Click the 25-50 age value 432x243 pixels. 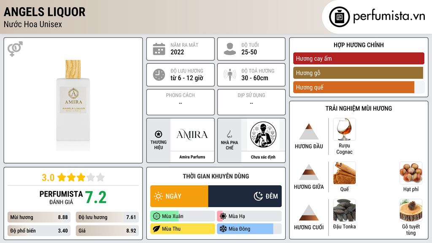(x=249, y=52)
